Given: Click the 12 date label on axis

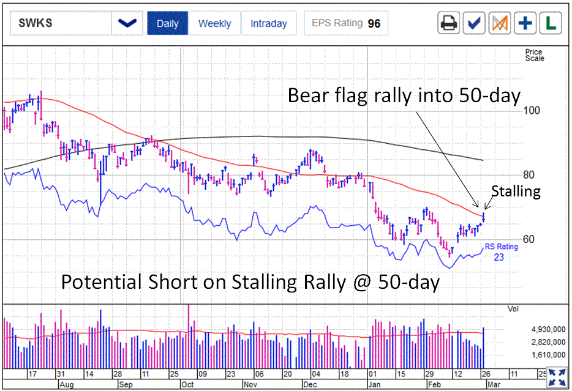Looking at the screenshot, I should click(x=458, y=374).
